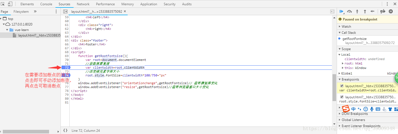Viewport: 398px width, 134px height.
Task: Switch to the Network tab
Action: 83,4
